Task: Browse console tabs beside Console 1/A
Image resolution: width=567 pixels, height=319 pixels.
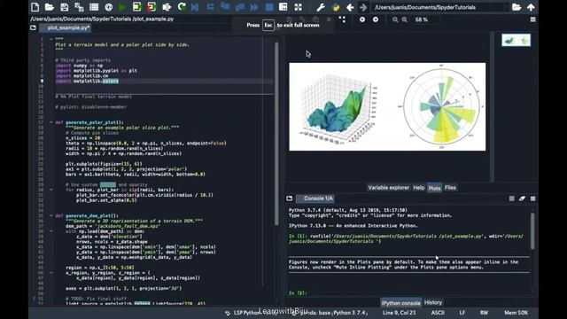Action: click(x=290, y=198)
